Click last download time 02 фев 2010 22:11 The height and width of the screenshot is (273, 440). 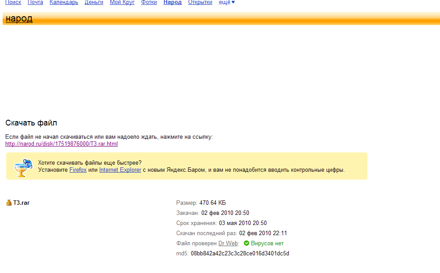click(263, 233)
